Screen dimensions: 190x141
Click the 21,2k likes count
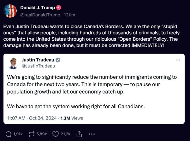click(66, 134)
